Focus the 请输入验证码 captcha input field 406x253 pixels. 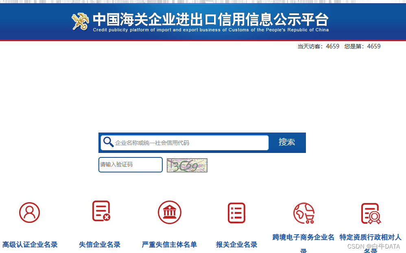[131, 165]
